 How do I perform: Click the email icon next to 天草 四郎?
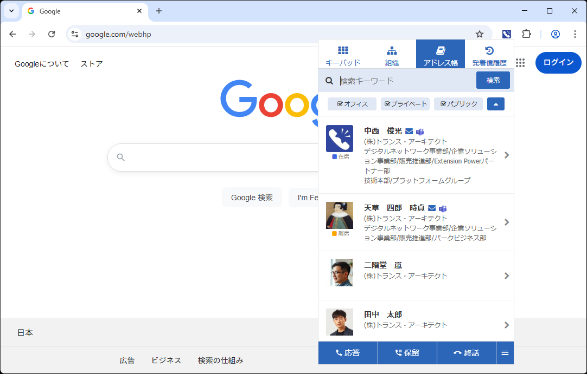pyautogui.click(x=431, y=207)
